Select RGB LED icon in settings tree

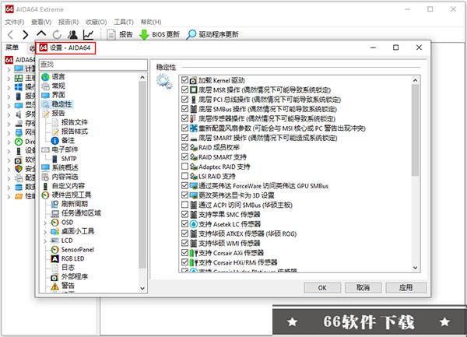tap(54, 259)
